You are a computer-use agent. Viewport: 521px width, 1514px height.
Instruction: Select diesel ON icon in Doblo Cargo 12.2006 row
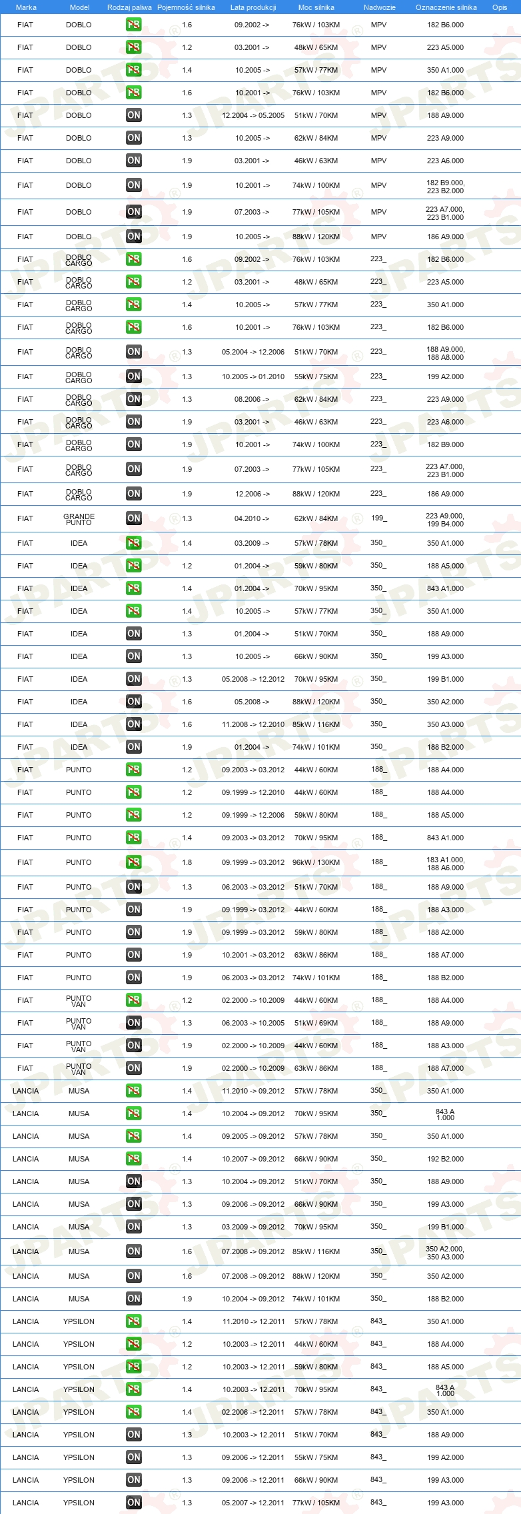[134, 494]
